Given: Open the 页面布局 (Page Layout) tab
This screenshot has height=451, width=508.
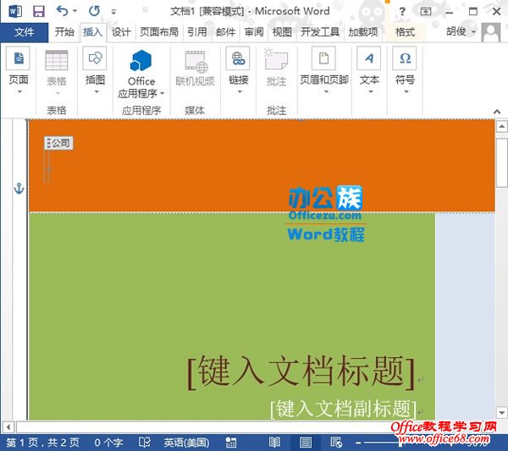Looking at the screenshot, I should tap(159, 32).
